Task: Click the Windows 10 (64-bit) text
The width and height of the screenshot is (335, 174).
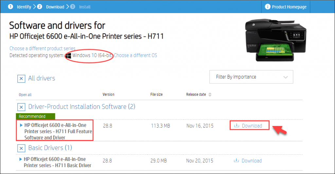Action: 92,55
